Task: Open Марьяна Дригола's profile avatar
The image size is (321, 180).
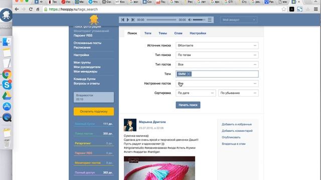Action: 130,125
